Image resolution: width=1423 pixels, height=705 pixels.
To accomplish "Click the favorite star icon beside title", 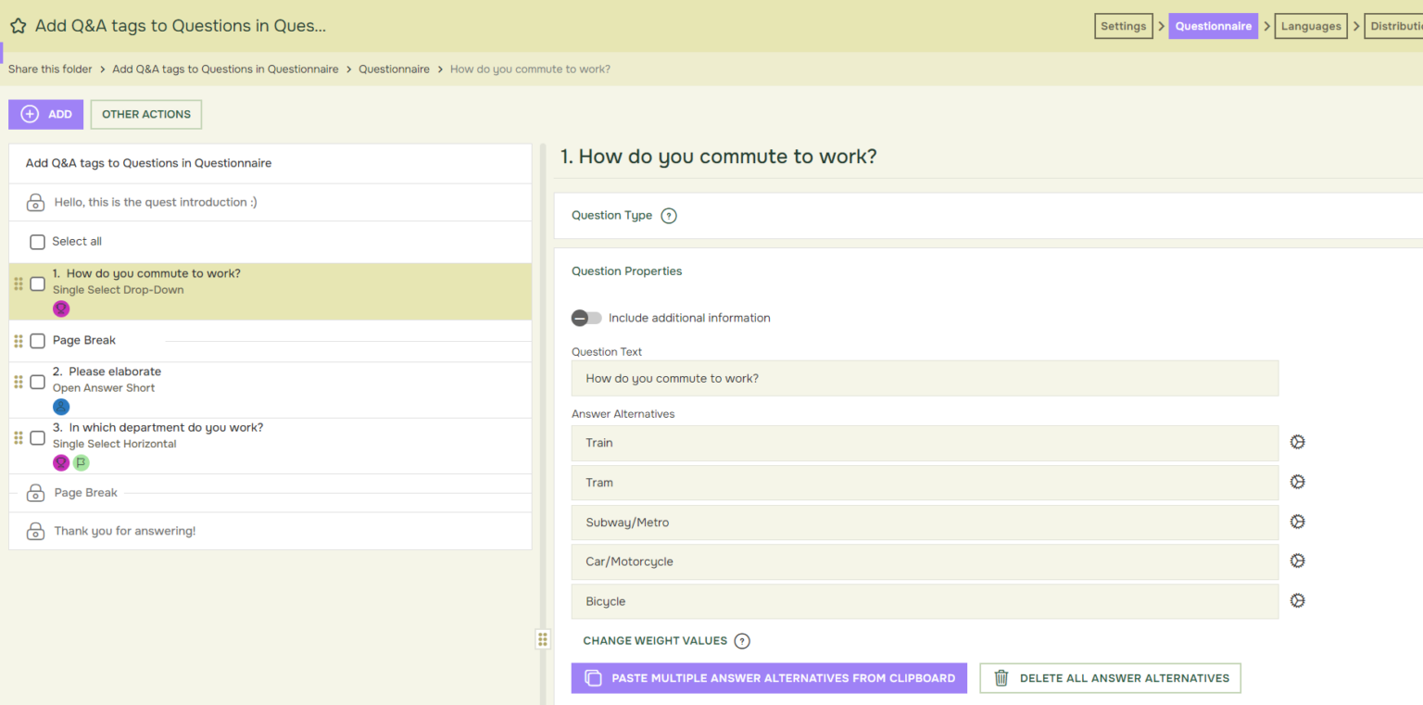I will pyautogui.click(x=18, y=26).
